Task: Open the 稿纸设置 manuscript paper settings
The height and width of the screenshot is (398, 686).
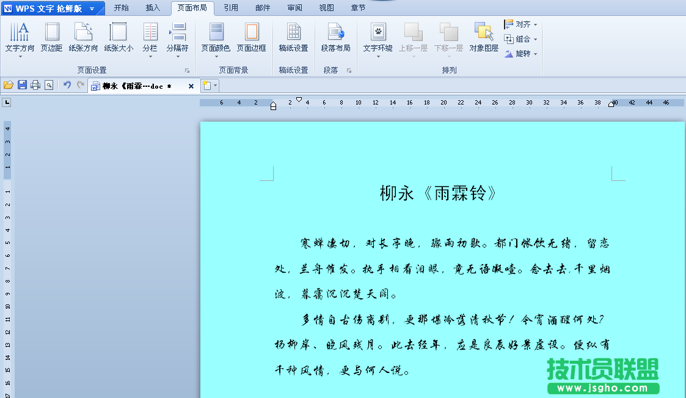Action: pos(293,40)
